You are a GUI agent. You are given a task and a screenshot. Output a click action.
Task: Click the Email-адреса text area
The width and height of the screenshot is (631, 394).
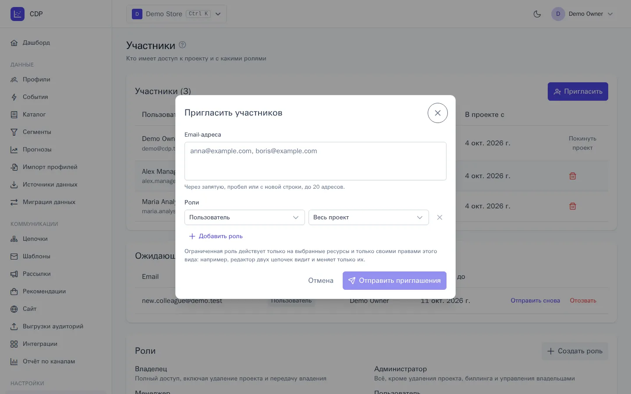click(x=315, y=161)
